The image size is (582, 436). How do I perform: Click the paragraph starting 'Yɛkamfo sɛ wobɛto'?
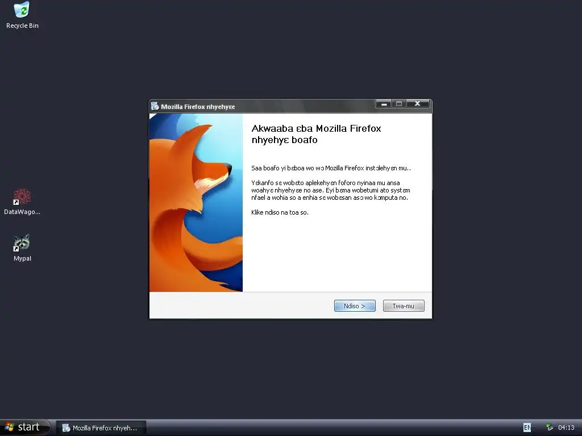pos(331,190)
